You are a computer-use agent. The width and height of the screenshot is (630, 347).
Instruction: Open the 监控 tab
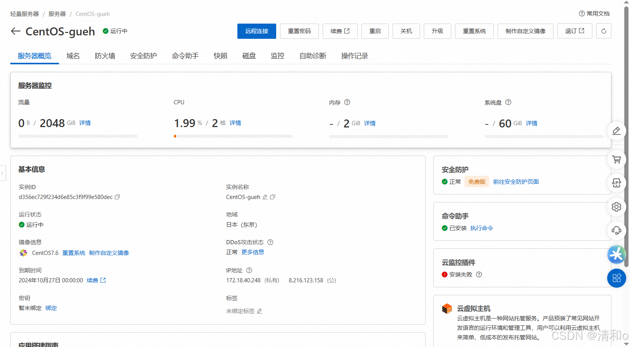pyautogui.click(x=278, y=56)
